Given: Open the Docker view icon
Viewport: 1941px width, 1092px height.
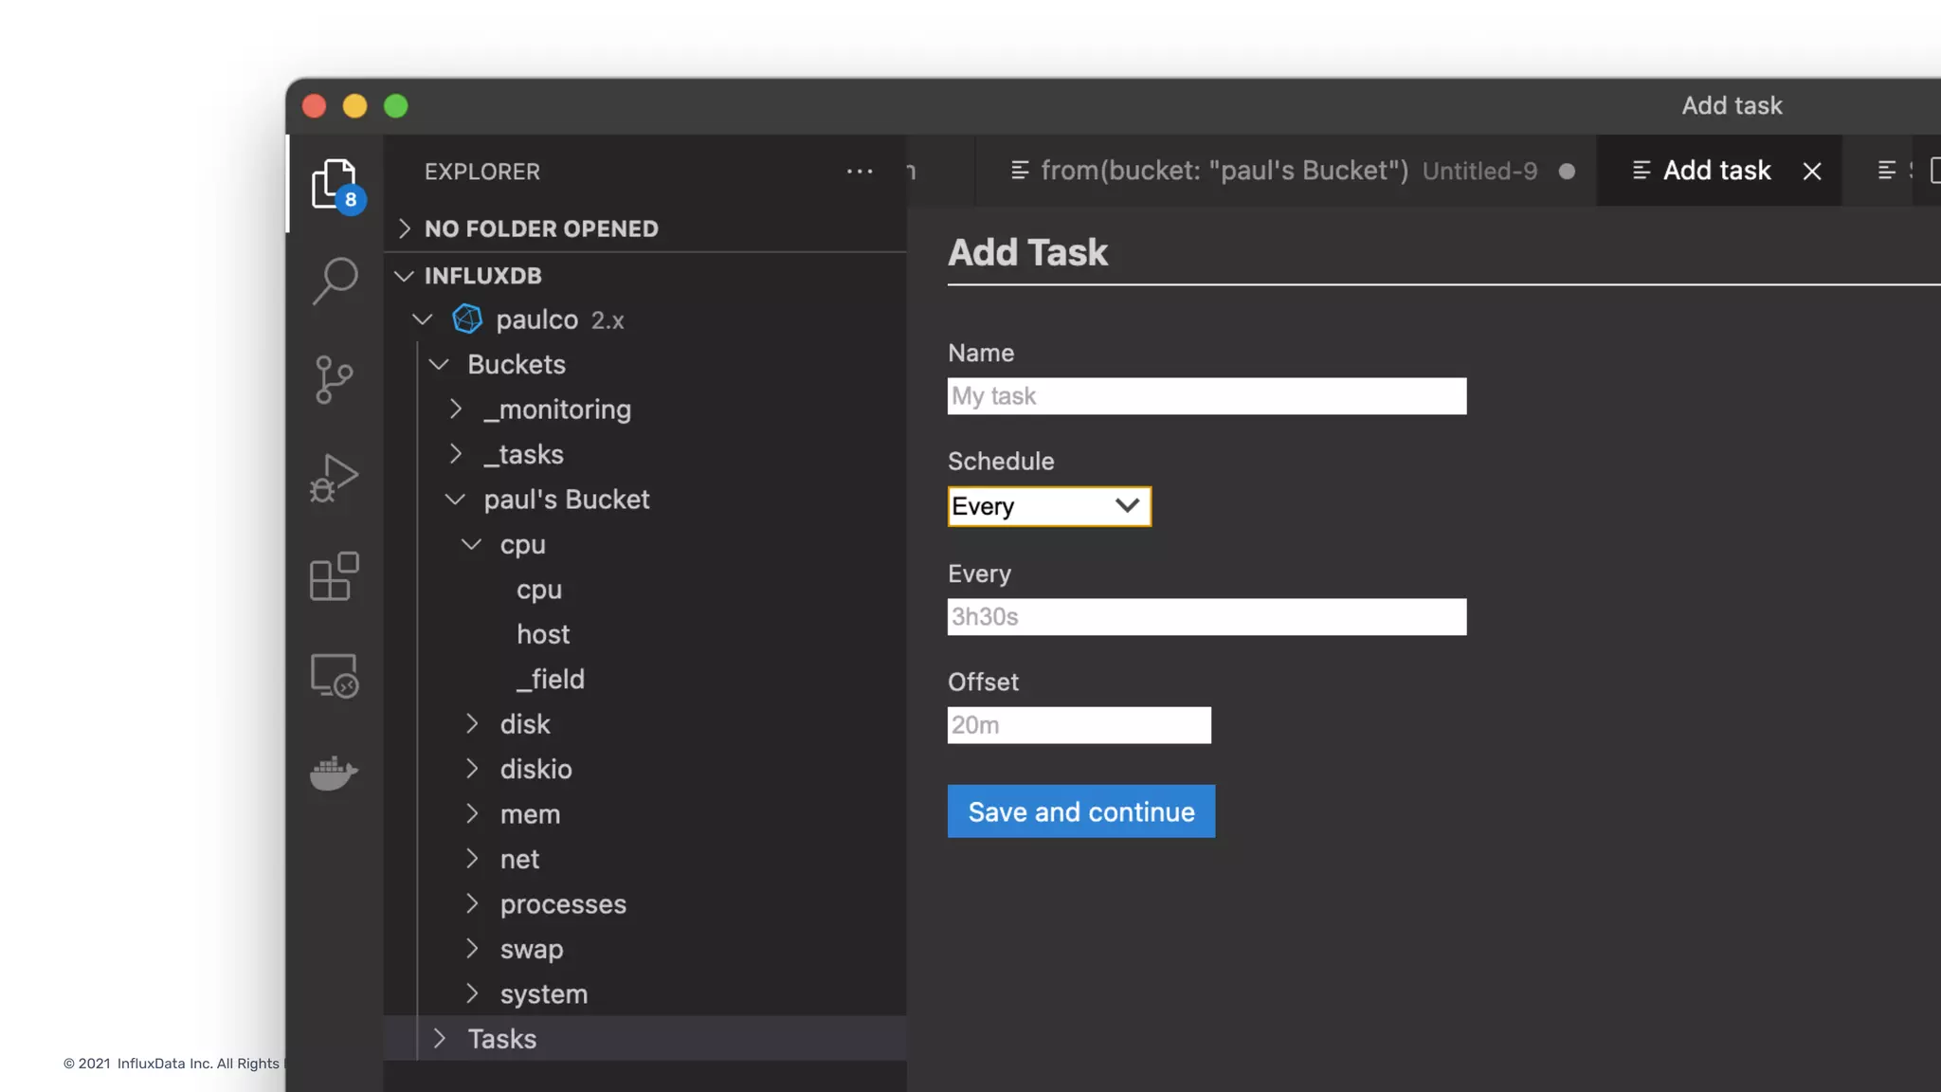Looking at the screenshot, I should click(x=334, y=773).
